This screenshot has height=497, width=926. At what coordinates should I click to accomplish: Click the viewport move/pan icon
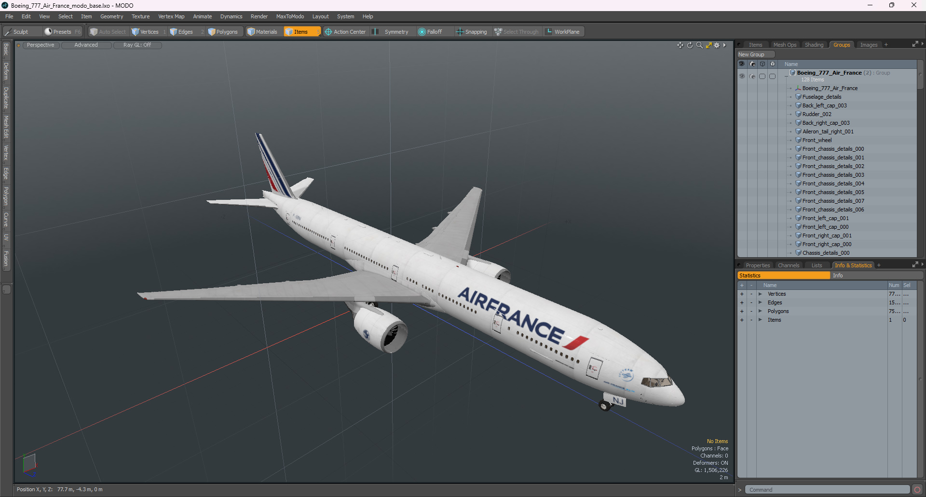tap(680, 45)
